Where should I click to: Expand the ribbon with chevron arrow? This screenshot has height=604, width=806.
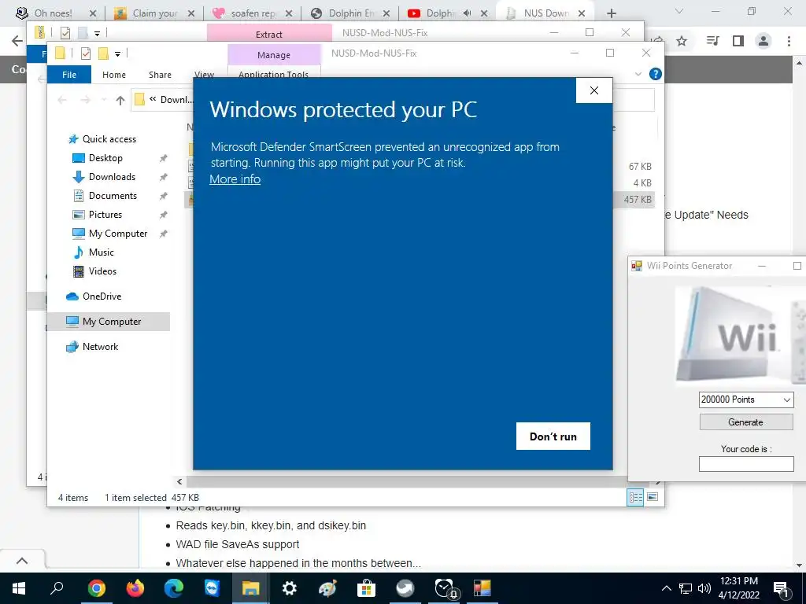pos(638,74)
